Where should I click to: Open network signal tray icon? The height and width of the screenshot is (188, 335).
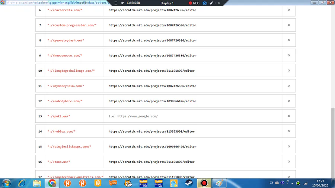306,183
